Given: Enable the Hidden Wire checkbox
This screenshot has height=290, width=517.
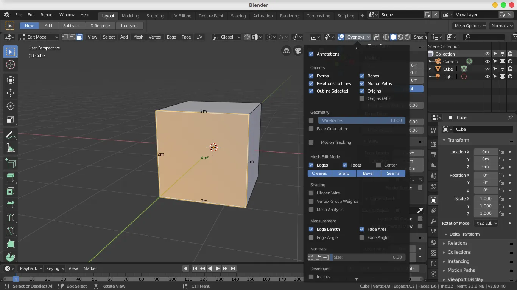Looking at the screenshot, I should (x=311, y=193).
